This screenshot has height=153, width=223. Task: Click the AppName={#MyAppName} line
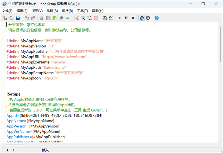tap(30, 121)
